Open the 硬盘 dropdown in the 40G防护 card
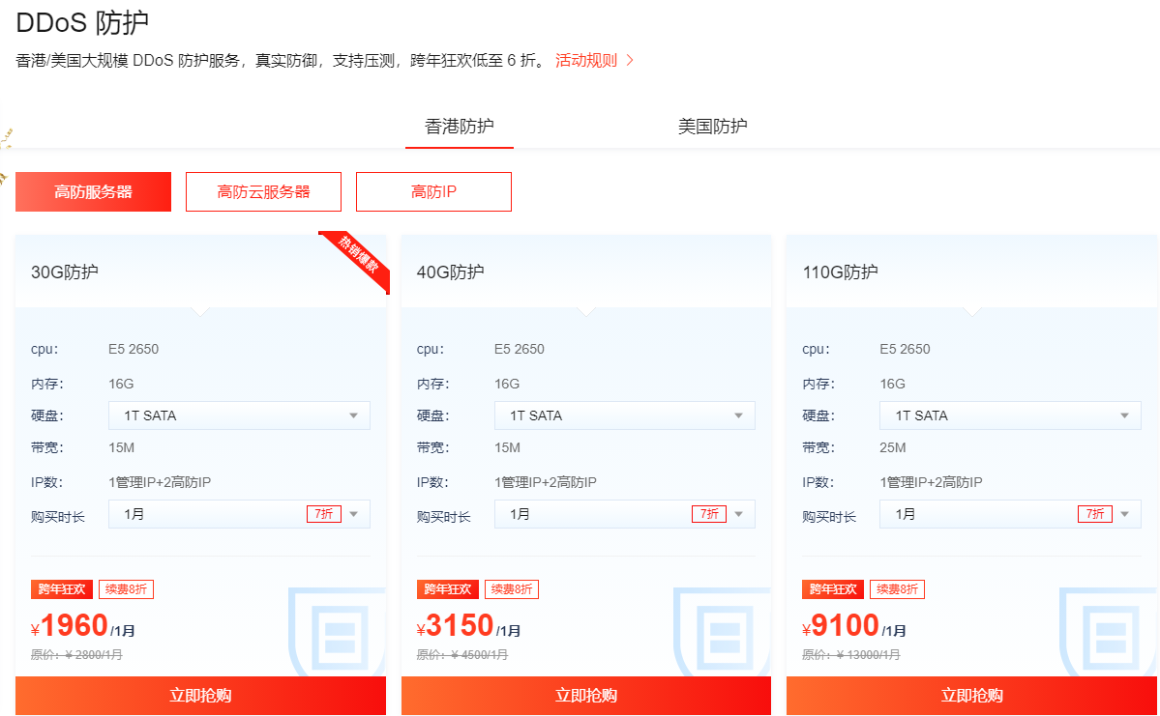This screenshot has height=716, width=1160. [x=624, y=415]
